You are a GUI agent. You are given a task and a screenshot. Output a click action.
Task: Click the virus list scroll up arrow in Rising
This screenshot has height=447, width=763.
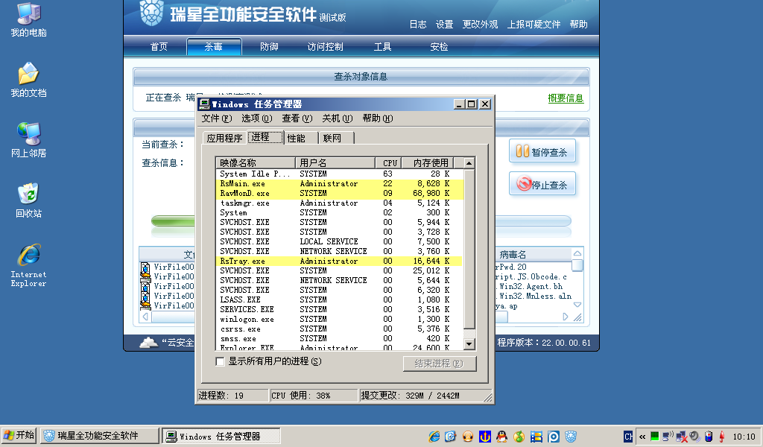(x=577, y=253)
